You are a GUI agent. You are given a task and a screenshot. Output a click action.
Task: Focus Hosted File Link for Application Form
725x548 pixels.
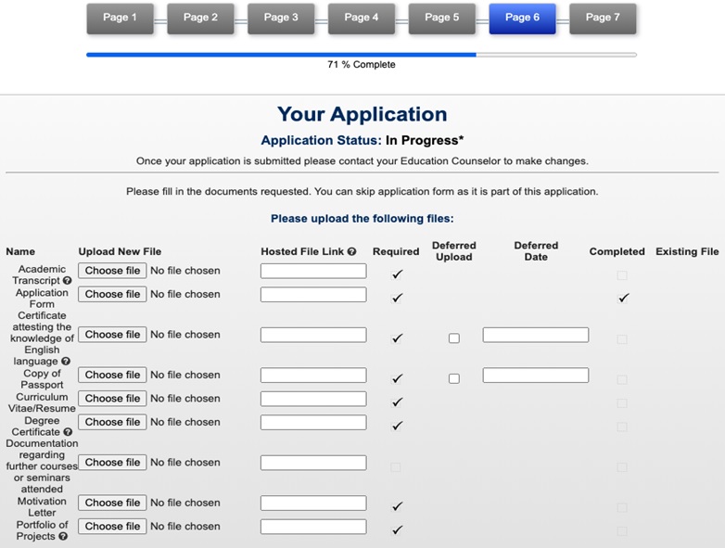coord(313,295)
